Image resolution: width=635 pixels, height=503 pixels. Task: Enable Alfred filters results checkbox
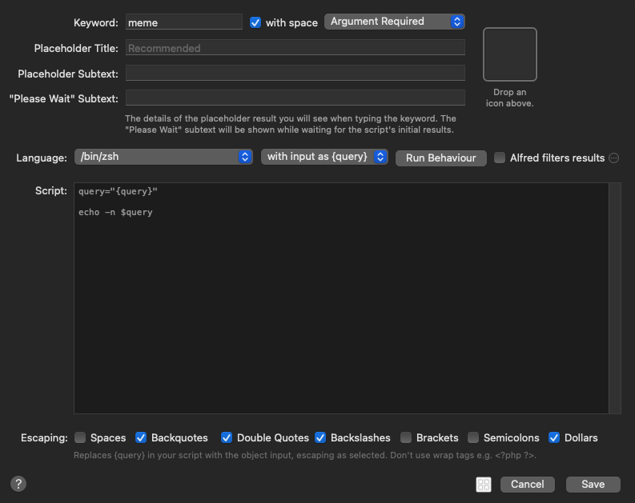(500, 158)
